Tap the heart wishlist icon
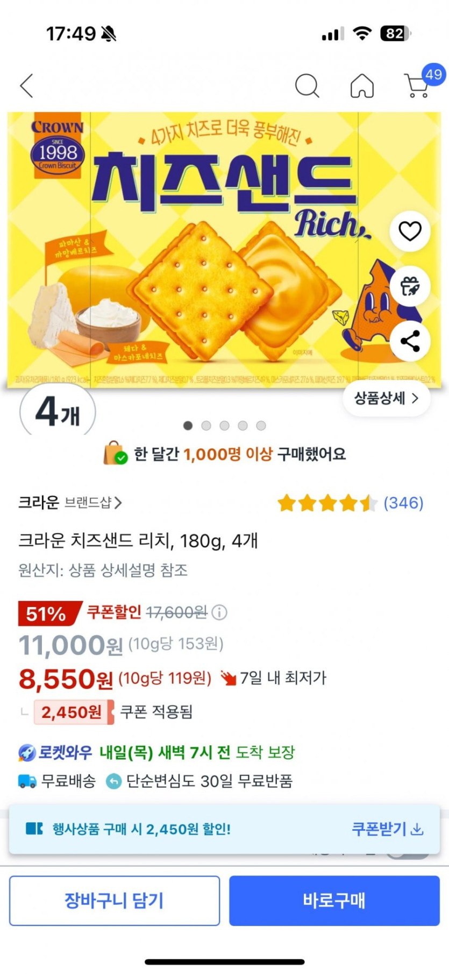The height and width of the screenshot is (974, 449). (410, 231)
